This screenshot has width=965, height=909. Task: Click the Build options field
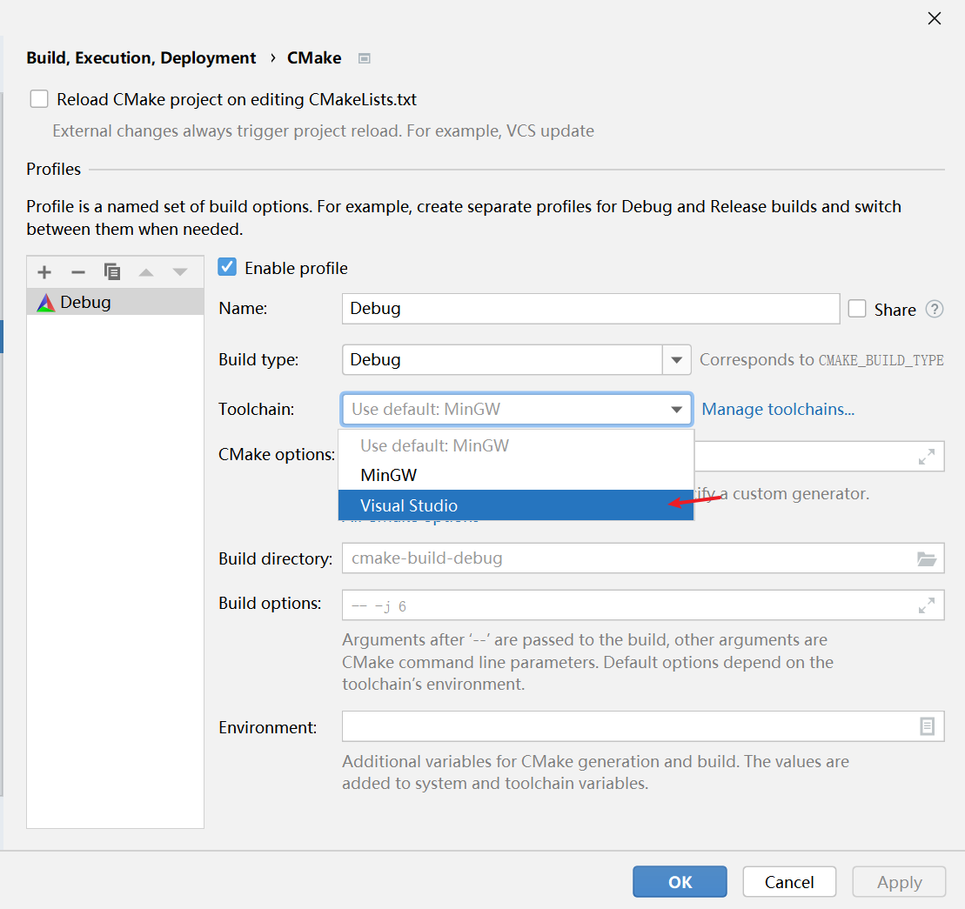pos(643,605)
